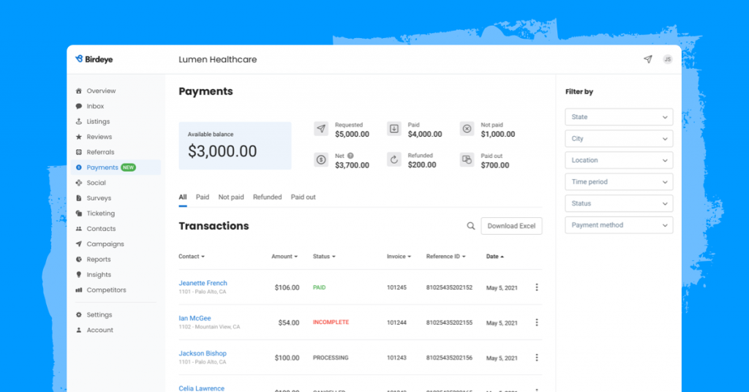Click the Listings sidebar icon
Viewport: 749px width, 392px height.
tap(79, 121)
